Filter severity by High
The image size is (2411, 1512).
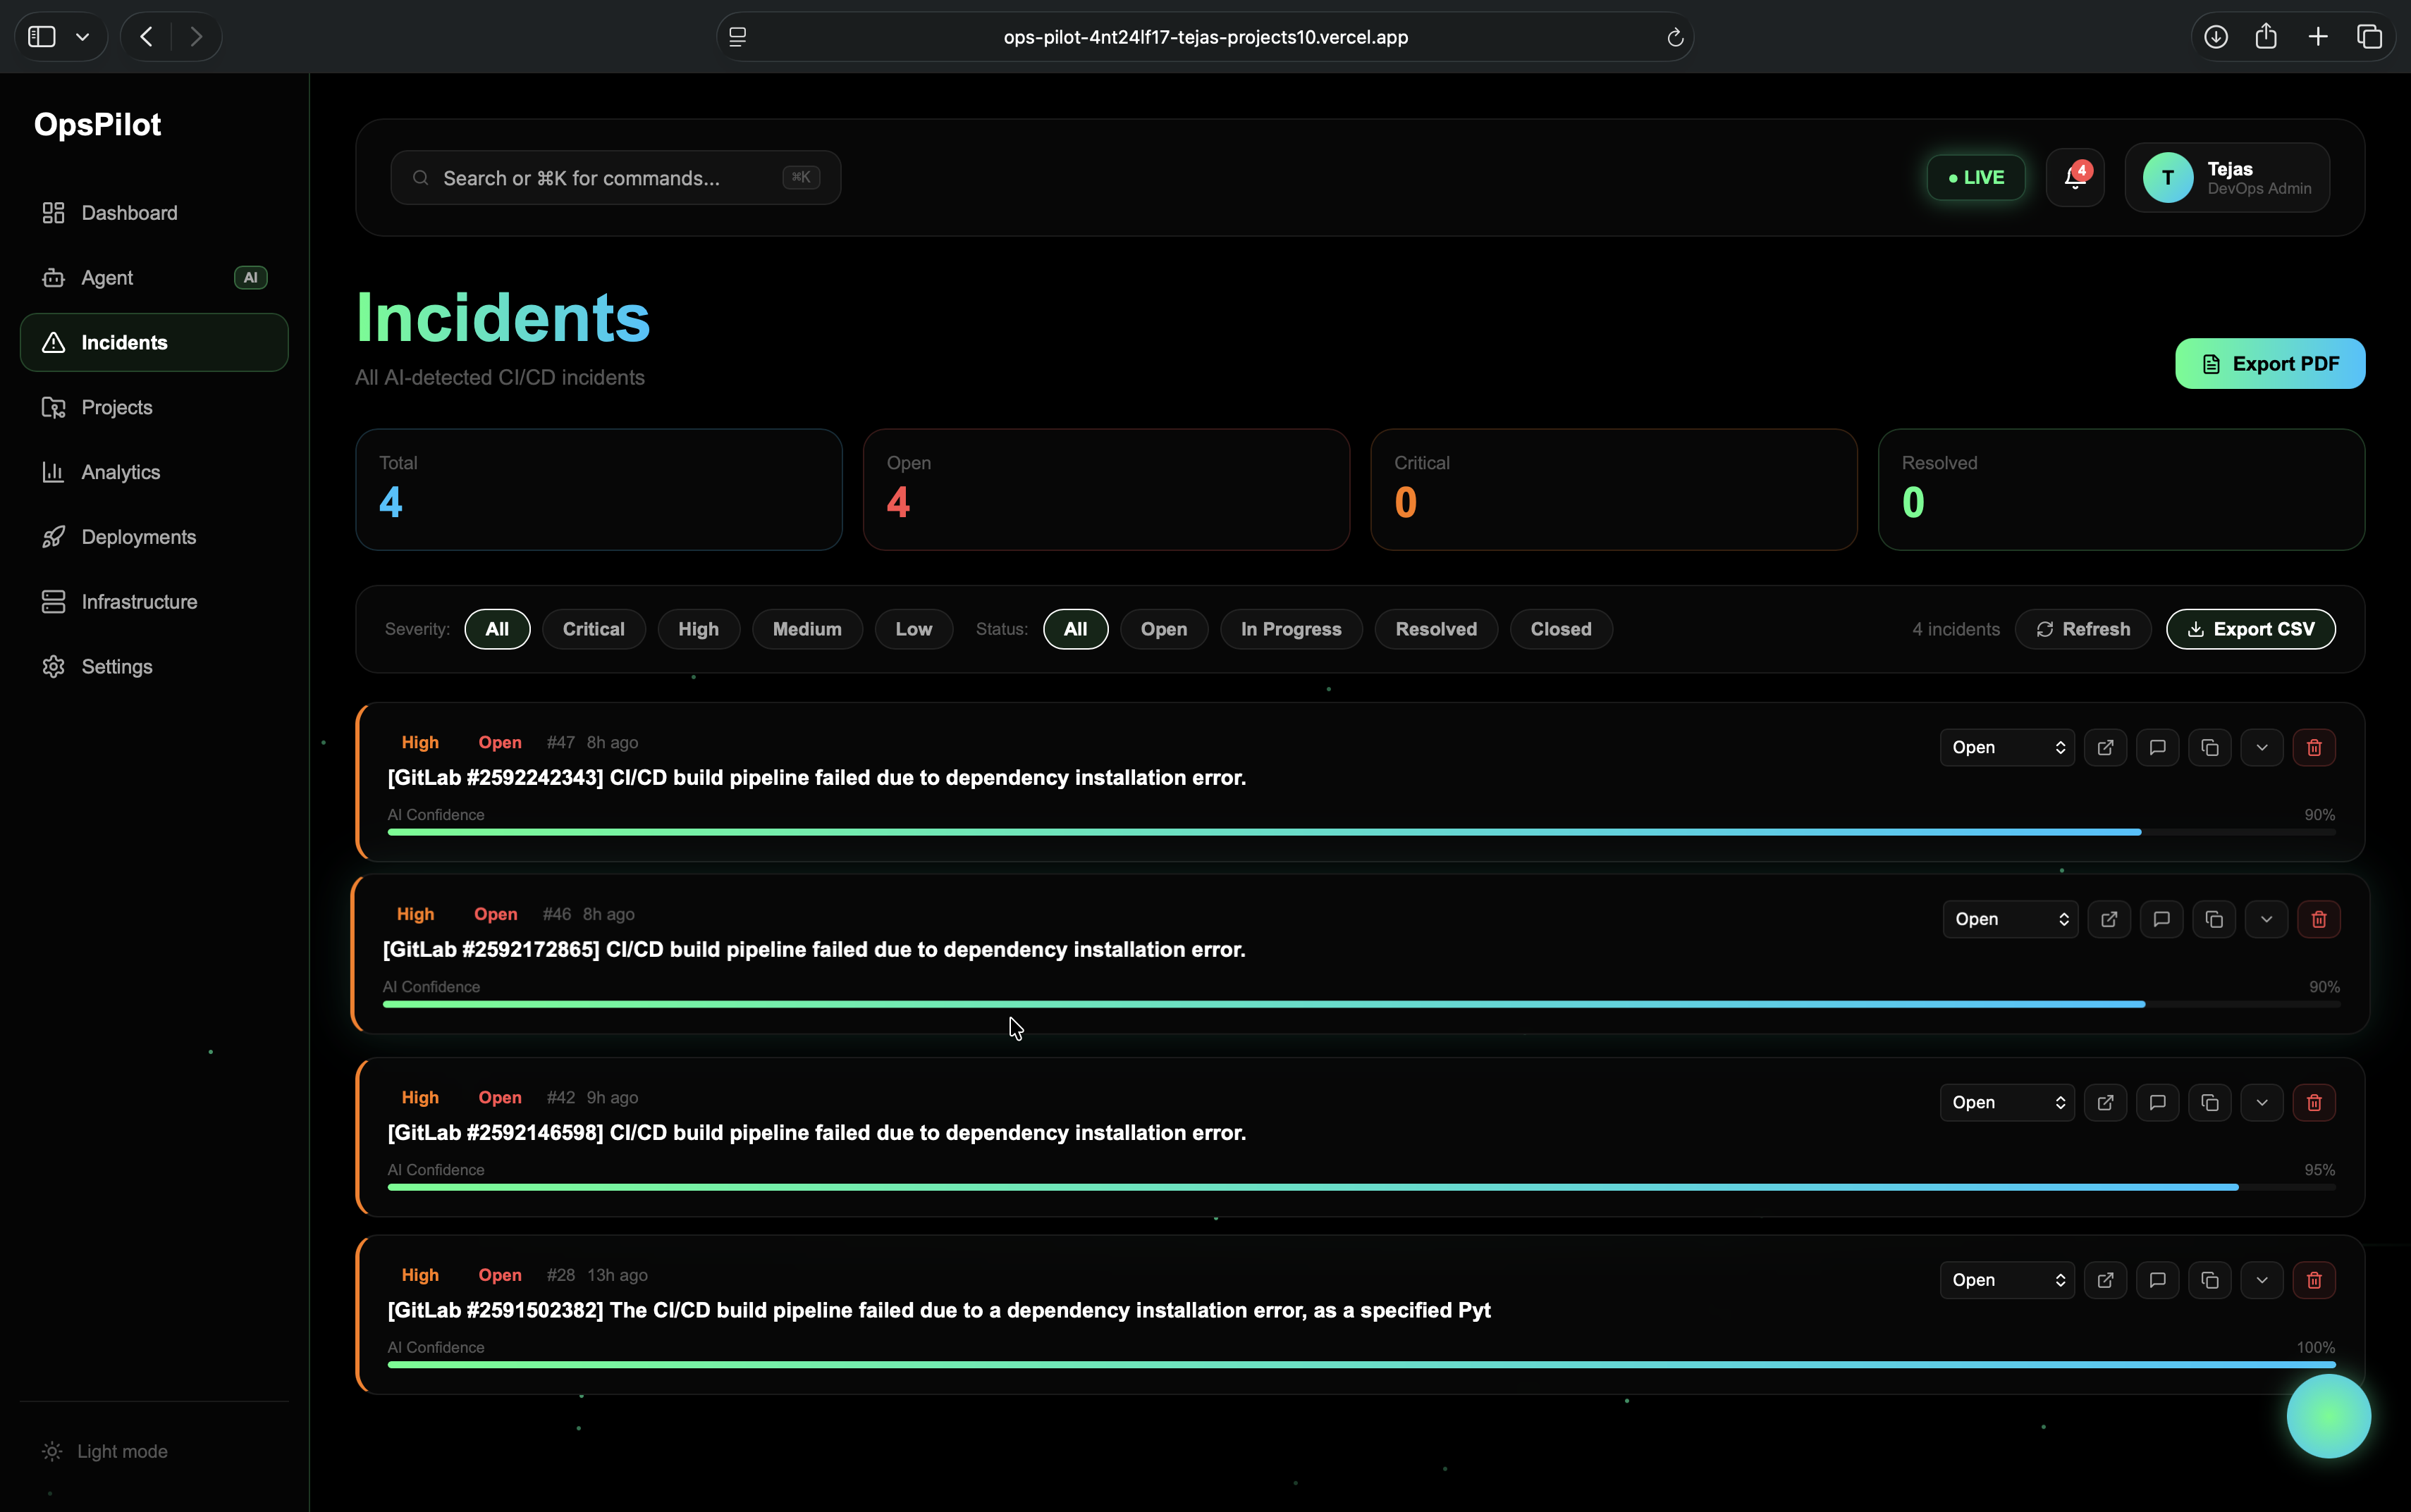[699, 629]
